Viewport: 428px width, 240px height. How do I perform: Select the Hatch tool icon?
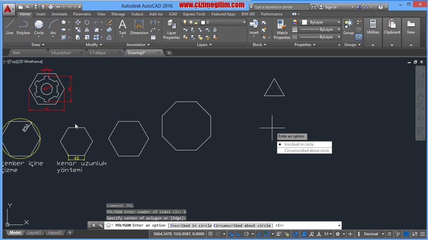[x=64, y=37]
